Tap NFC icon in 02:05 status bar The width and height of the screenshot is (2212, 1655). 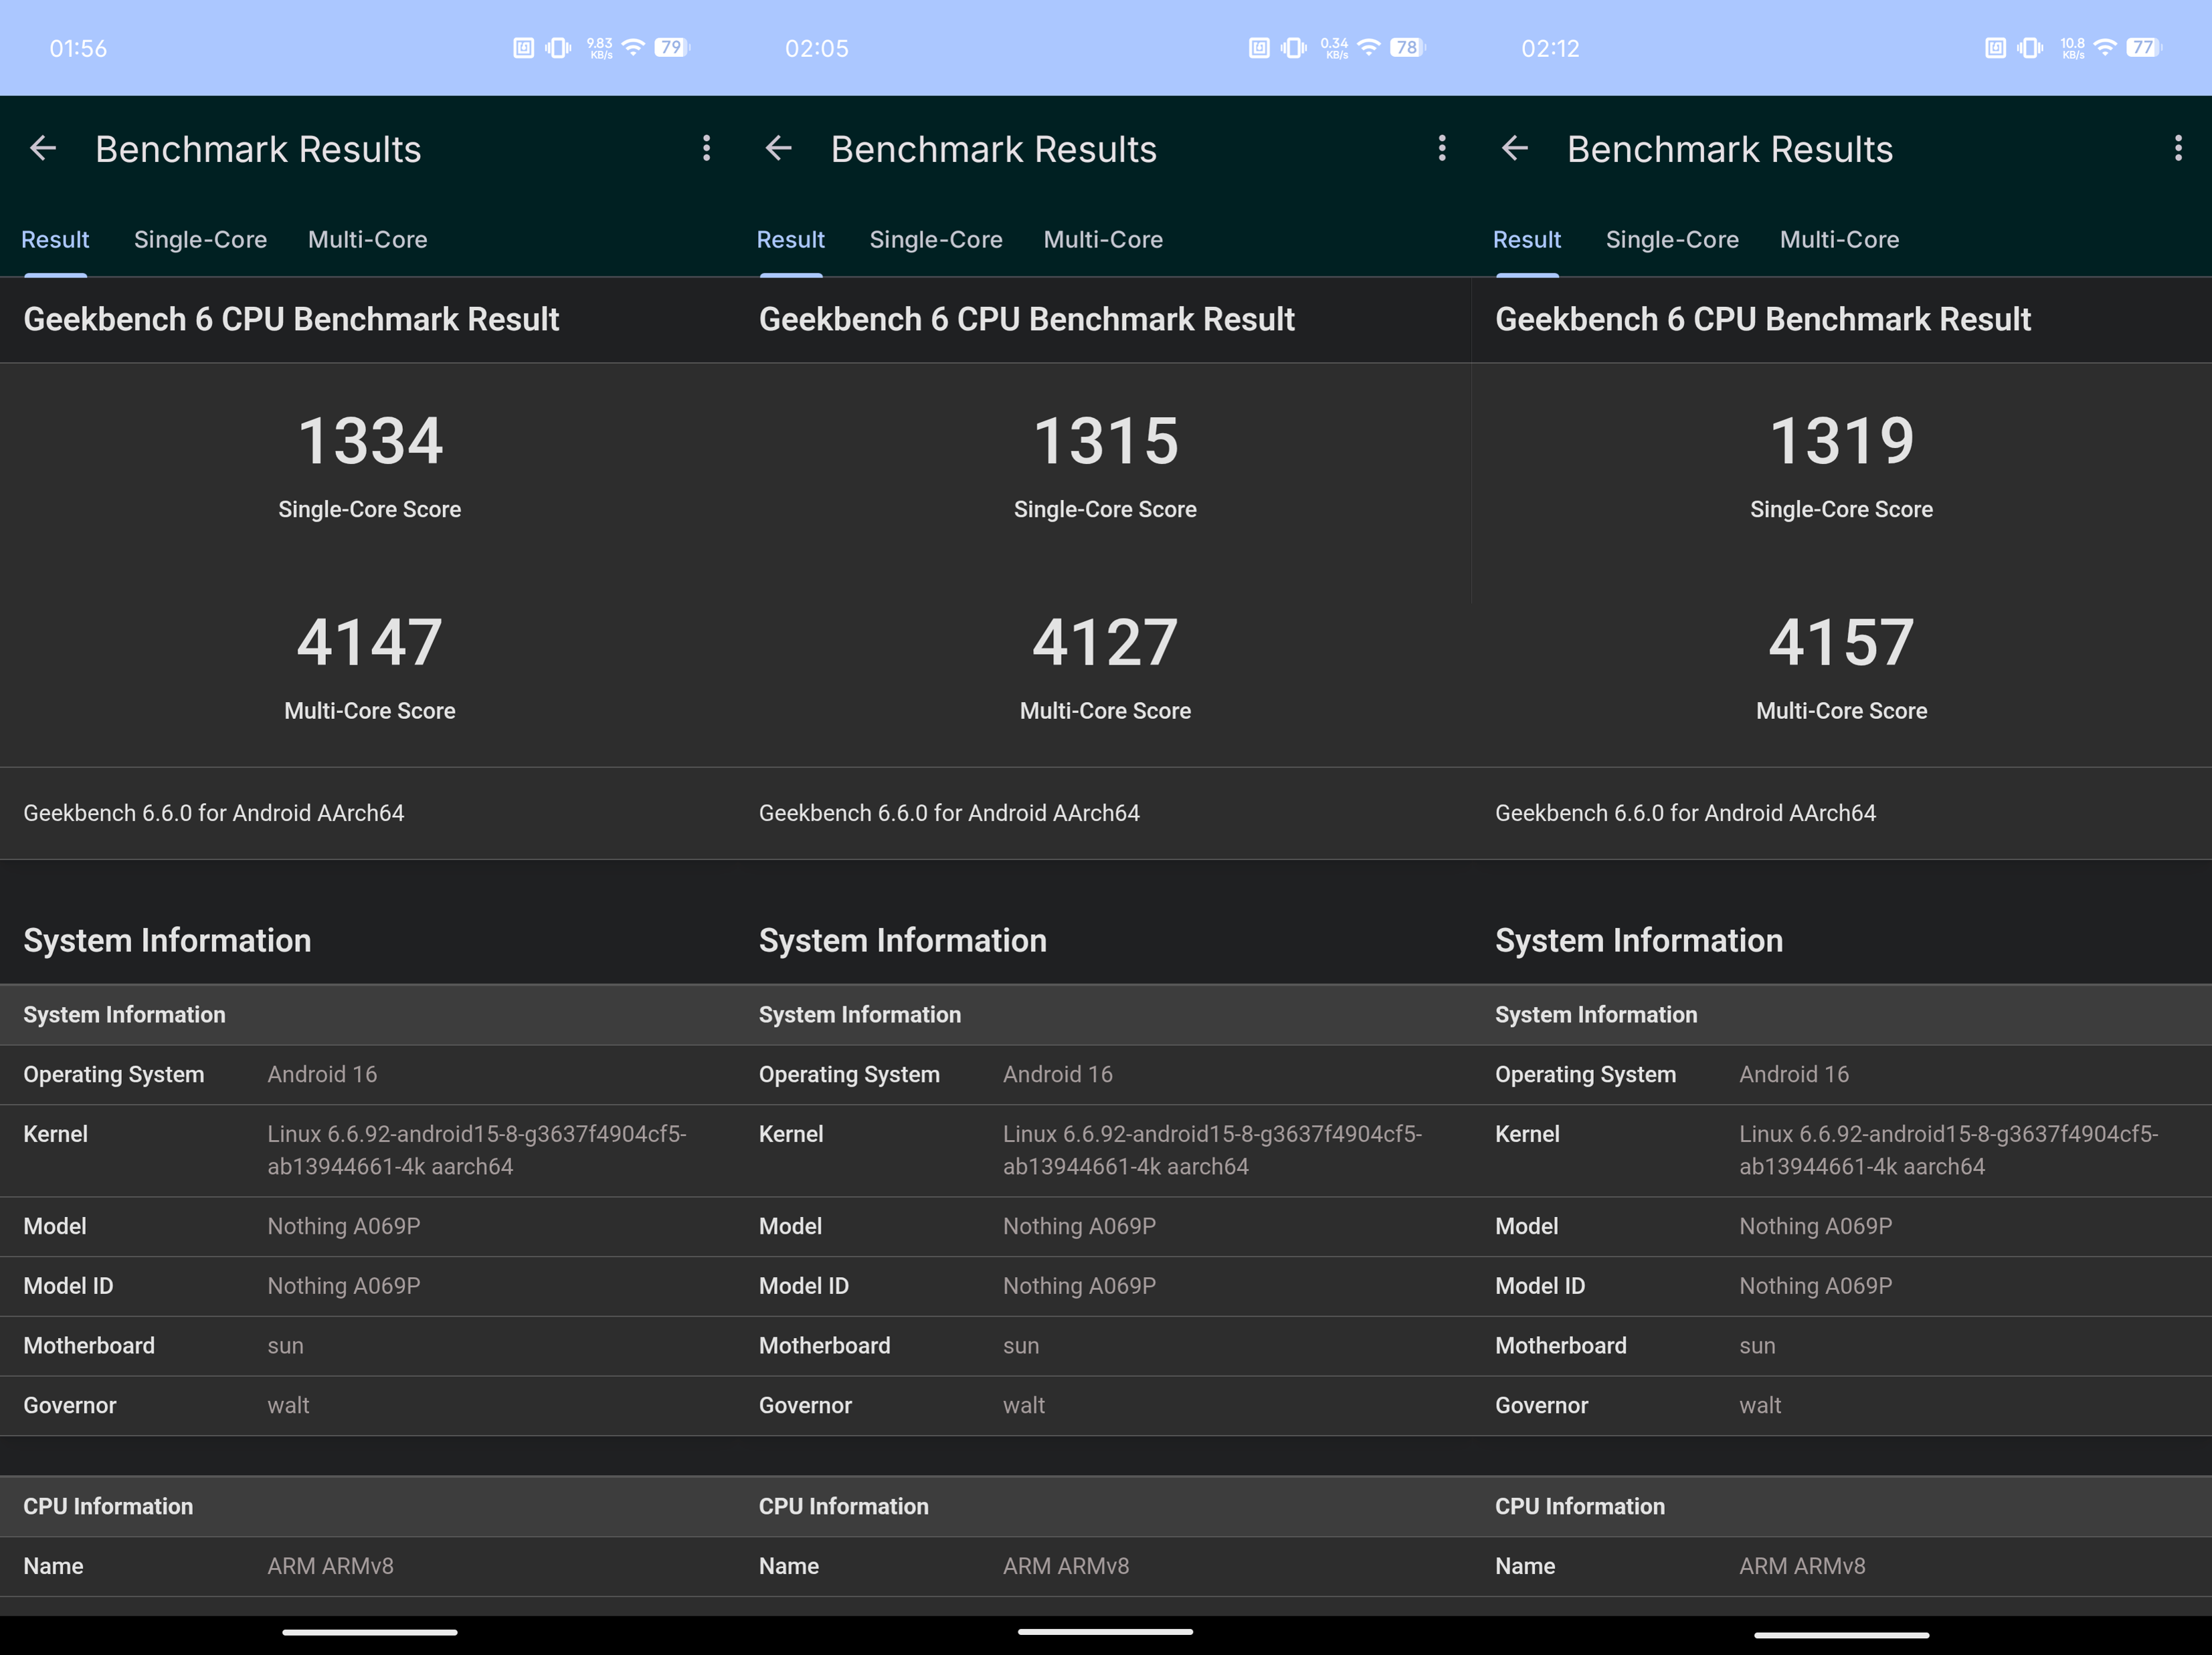(1258, 47)
